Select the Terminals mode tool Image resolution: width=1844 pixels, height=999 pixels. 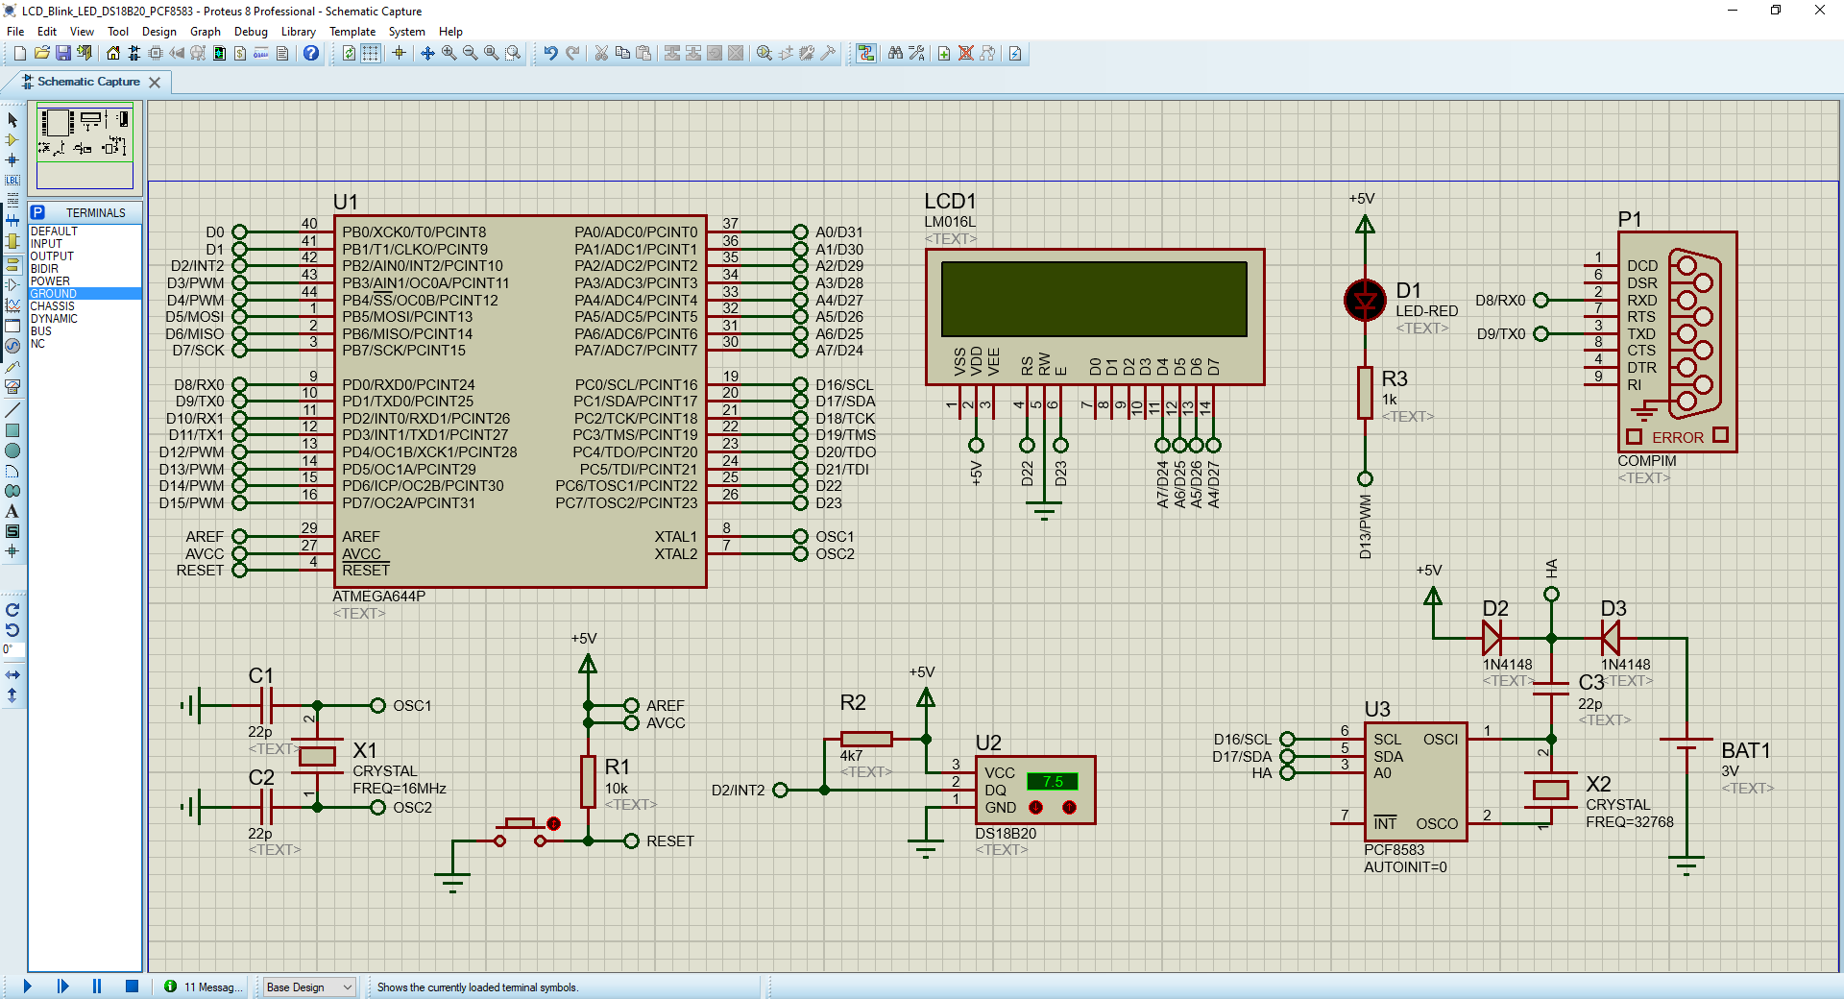pyautogui.click(x=12, y=264)
